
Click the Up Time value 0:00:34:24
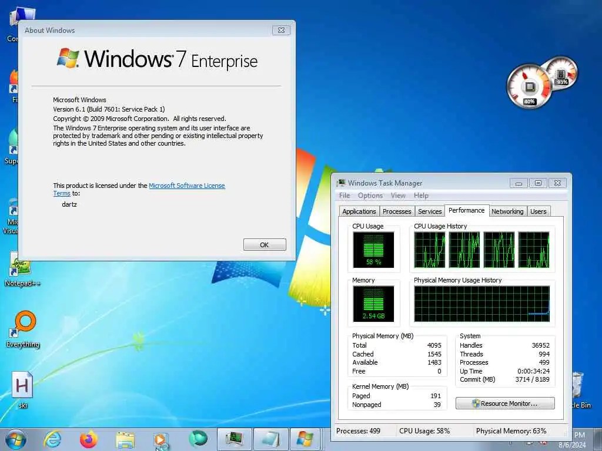coord(533,371)
